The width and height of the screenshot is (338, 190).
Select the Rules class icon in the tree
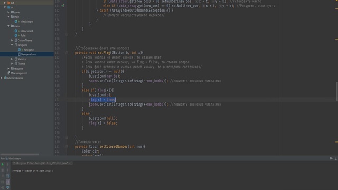(16, 35)
